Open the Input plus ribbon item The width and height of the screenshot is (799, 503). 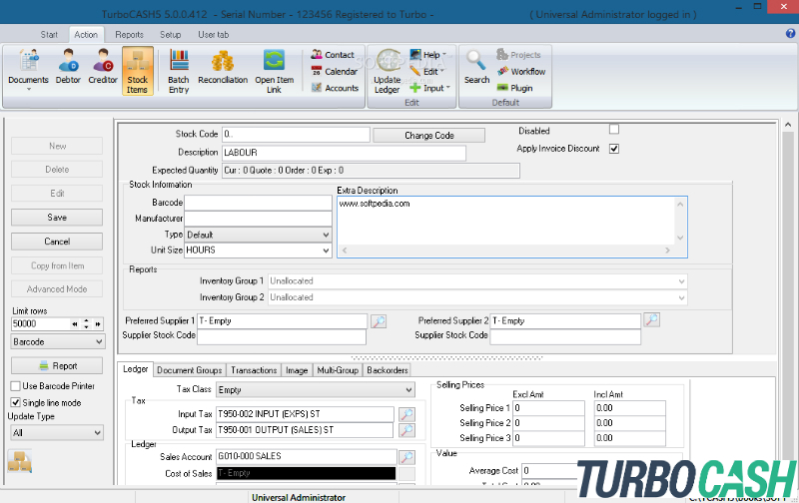pyautogui.click(x=430, y=88)
